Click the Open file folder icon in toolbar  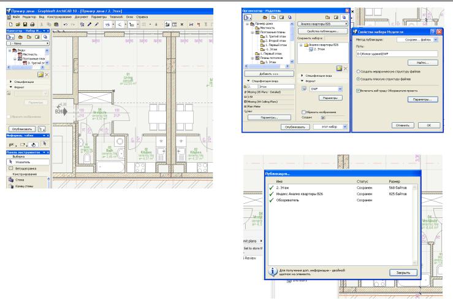click(x=18, y=25)
